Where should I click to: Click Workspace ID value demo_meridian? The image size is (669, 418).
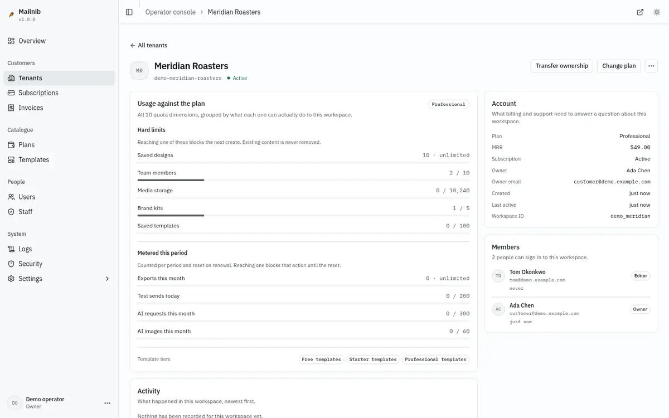pyautogui.click(x=631, y=216)
